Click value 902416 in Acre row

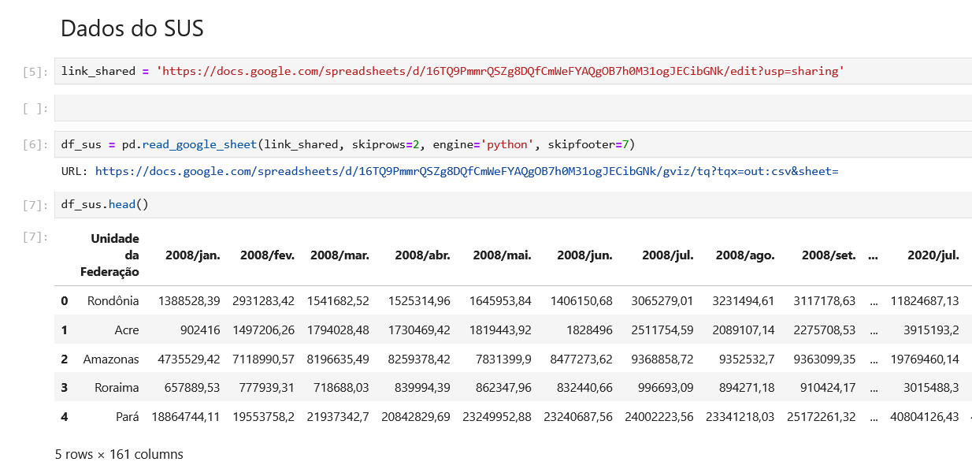200,330
